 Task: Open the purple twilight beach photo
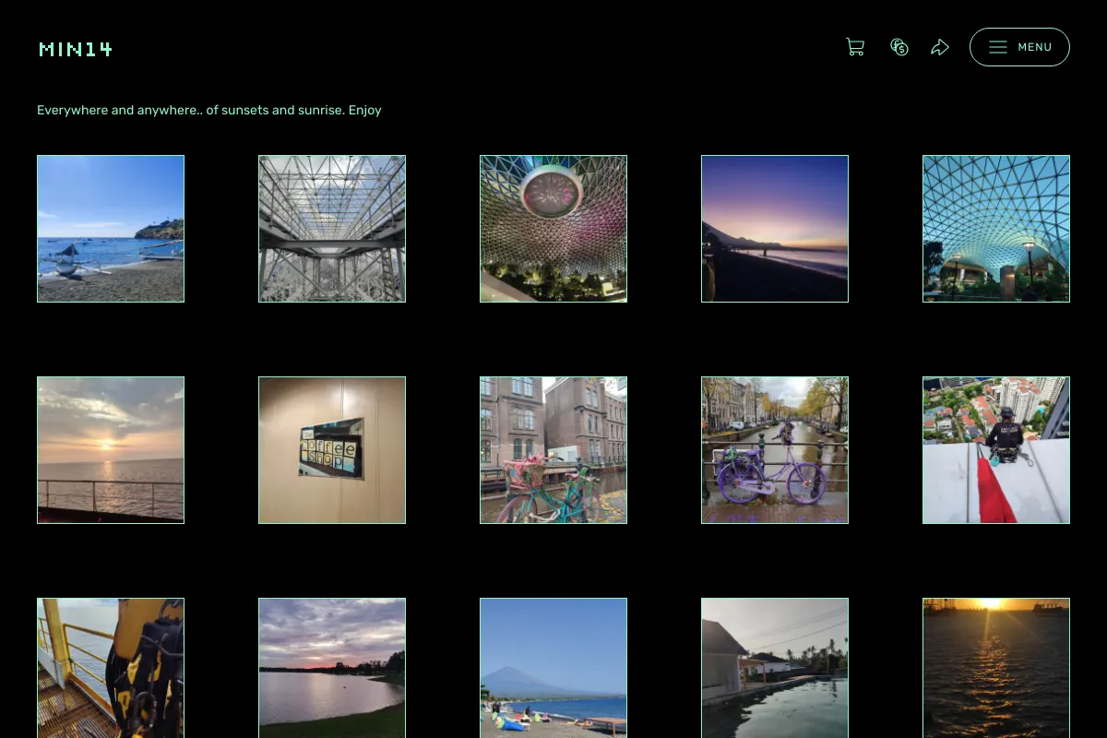pos(775,229)
